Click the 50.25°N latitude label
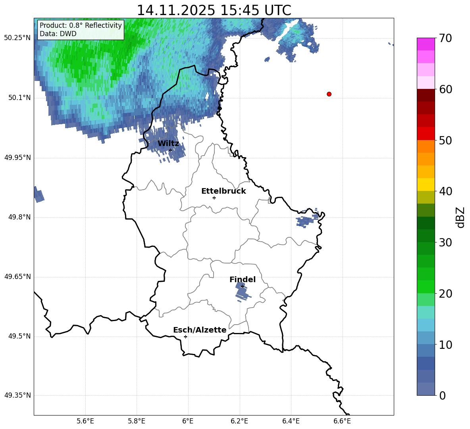Viewport: 470px width, 429px height. pos(17,38)
